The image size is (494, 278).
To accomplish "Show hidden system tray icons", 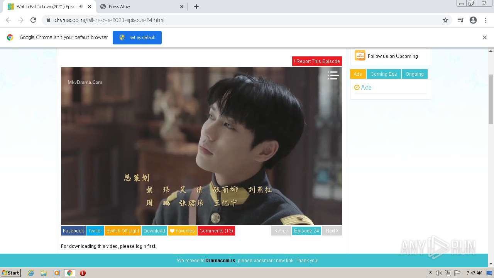I will (430, 273).
